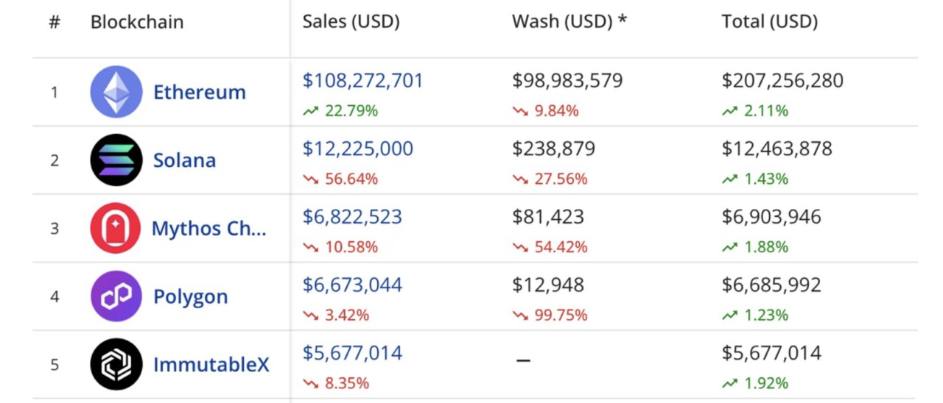Screen dimensions: 943x403
Task: Click the purple Polygon logo icon
Action: pos(116,296)
